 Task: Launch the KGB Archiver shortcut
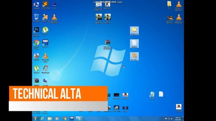[x=45, y=18]
